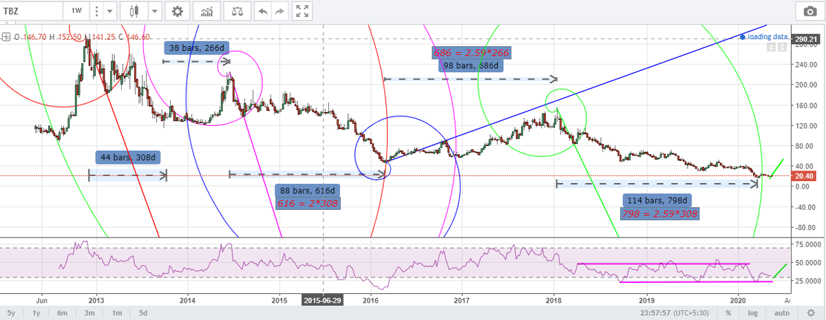Open the interval options three-dot menu
826x320 pixels.
[96, 11]
